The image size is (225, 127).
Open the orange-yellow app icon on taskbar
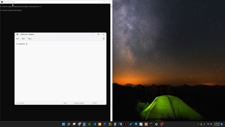(100, 124)
